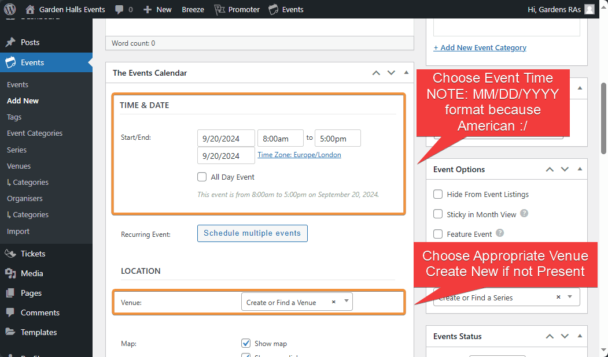The image size is (608, 357).
Task: Uncheck the Show map checkbox
Action: point(246,343)
